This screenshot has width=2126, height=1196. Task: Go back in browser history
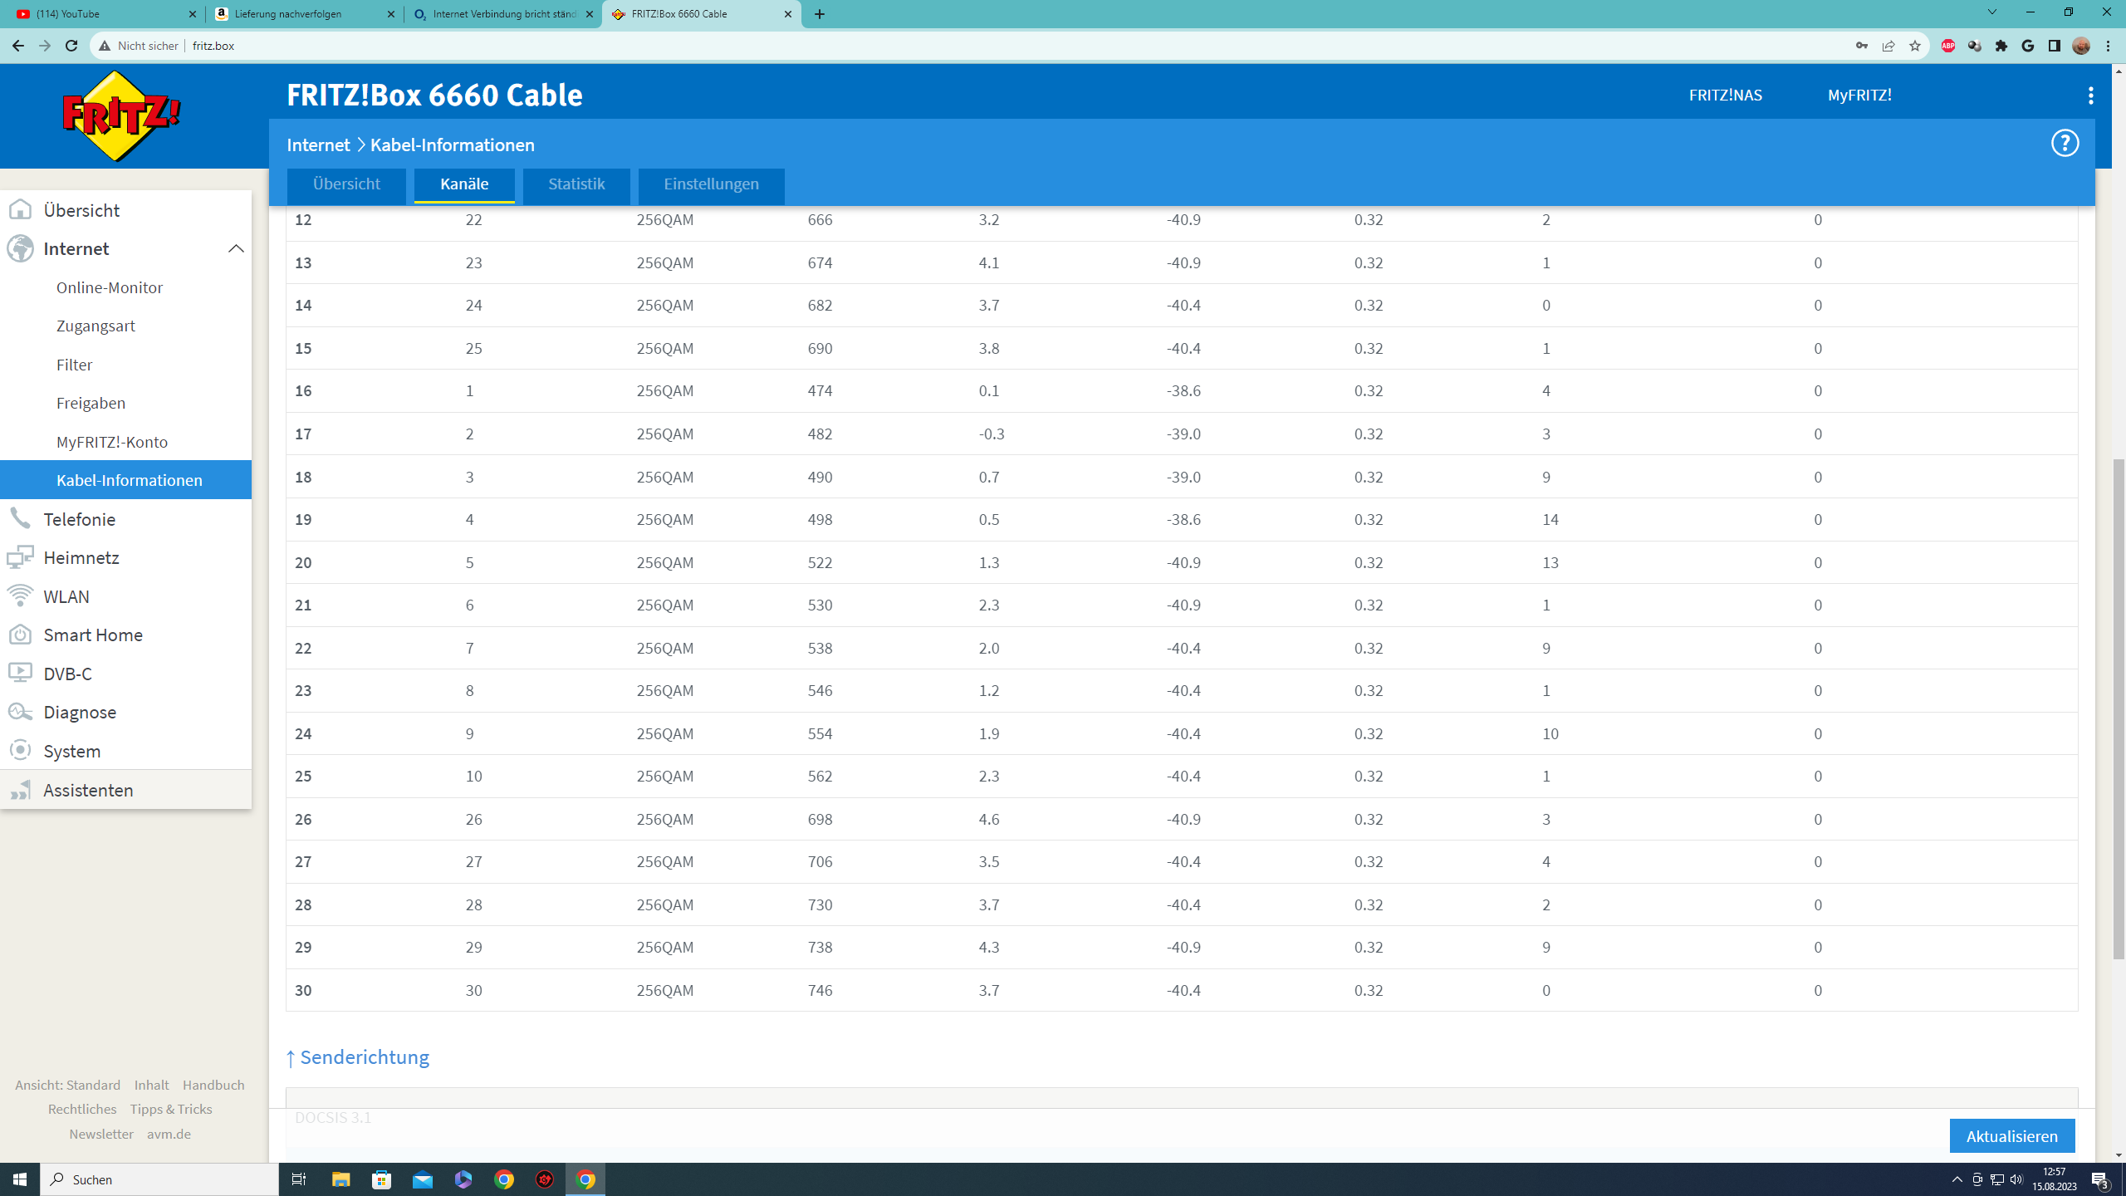coord(18,46)
